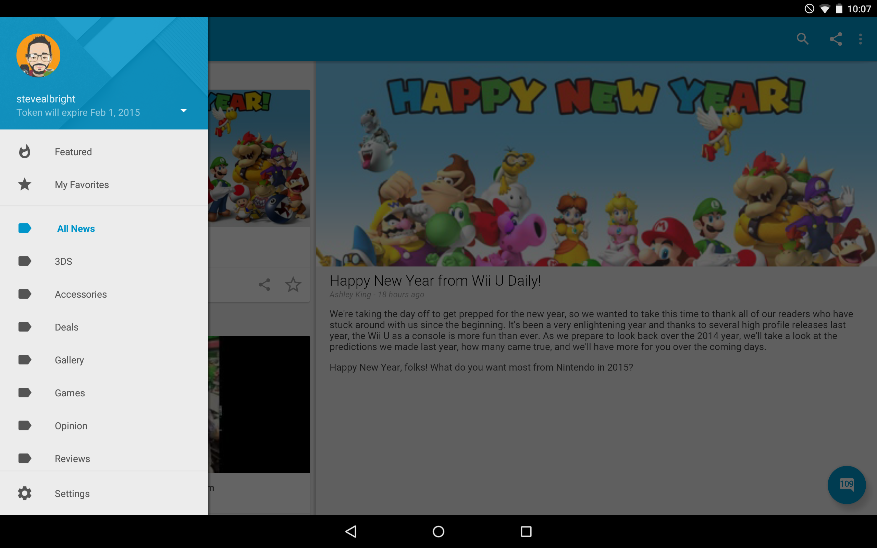Click the stevealbright username text

tap(46, 99)
